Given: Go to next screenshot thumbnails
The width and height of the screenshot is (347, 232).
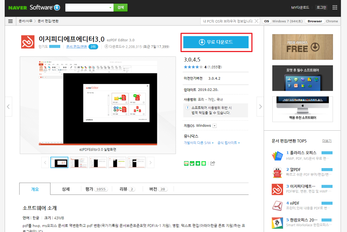Looking at the screenshot, I should pyautogui.click(x=151, y=163).
